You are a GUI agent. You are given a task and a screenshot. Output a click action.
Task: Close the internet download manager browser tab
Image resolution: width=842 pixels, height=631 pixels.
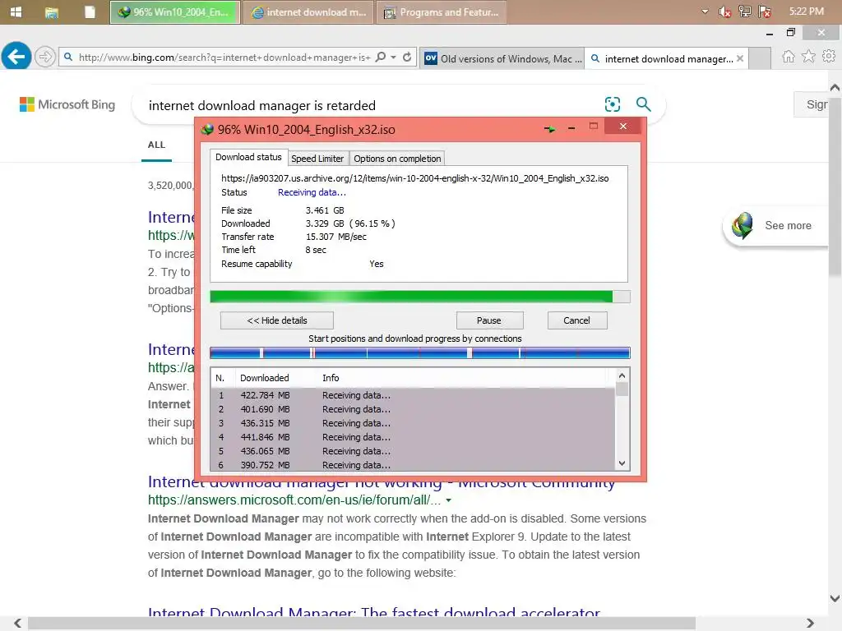coord(740,58)
